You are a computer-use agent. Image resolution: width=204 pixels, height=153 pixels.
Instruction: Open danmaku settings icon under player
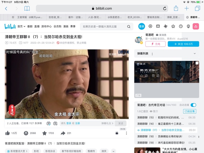(55, 123)
